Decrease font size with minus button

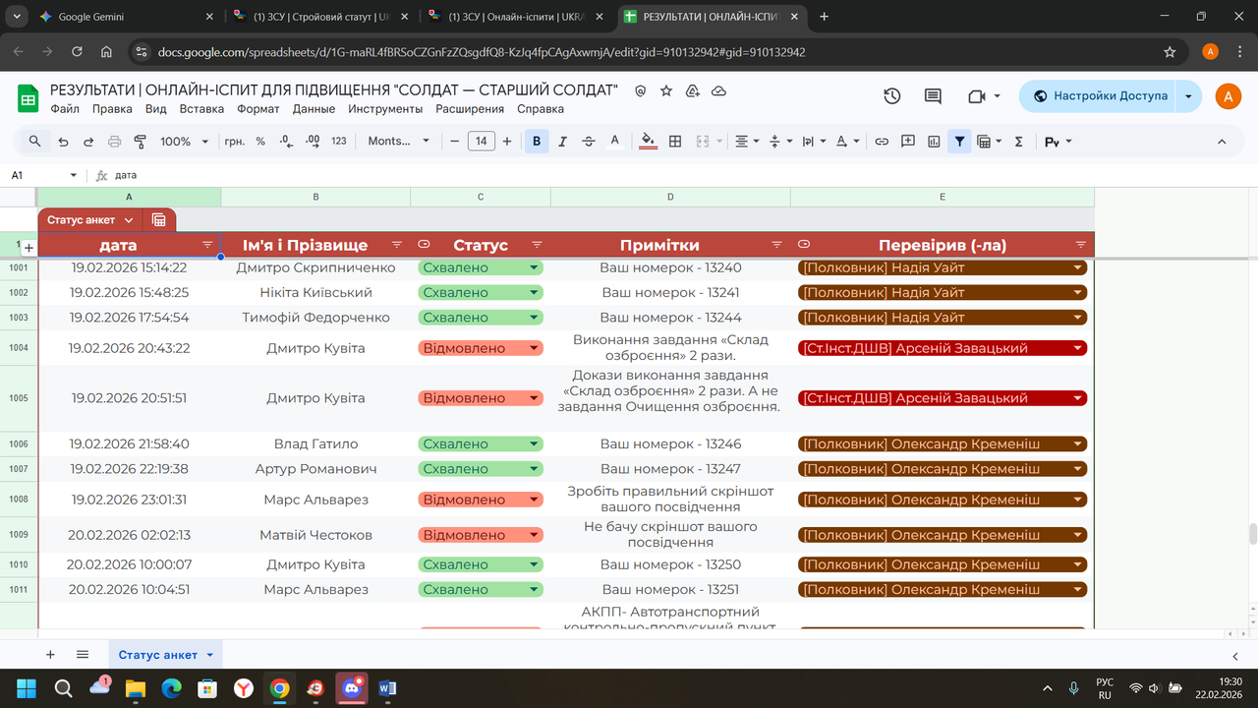[x=455, y=142]
